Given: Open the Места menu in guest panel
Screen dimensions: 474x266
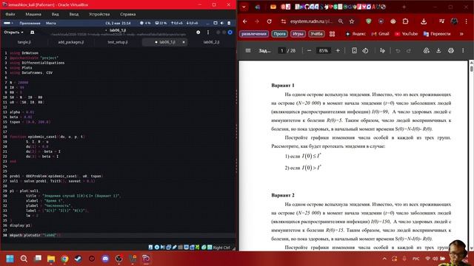Looking at the screenshot, I should [51, 23].
